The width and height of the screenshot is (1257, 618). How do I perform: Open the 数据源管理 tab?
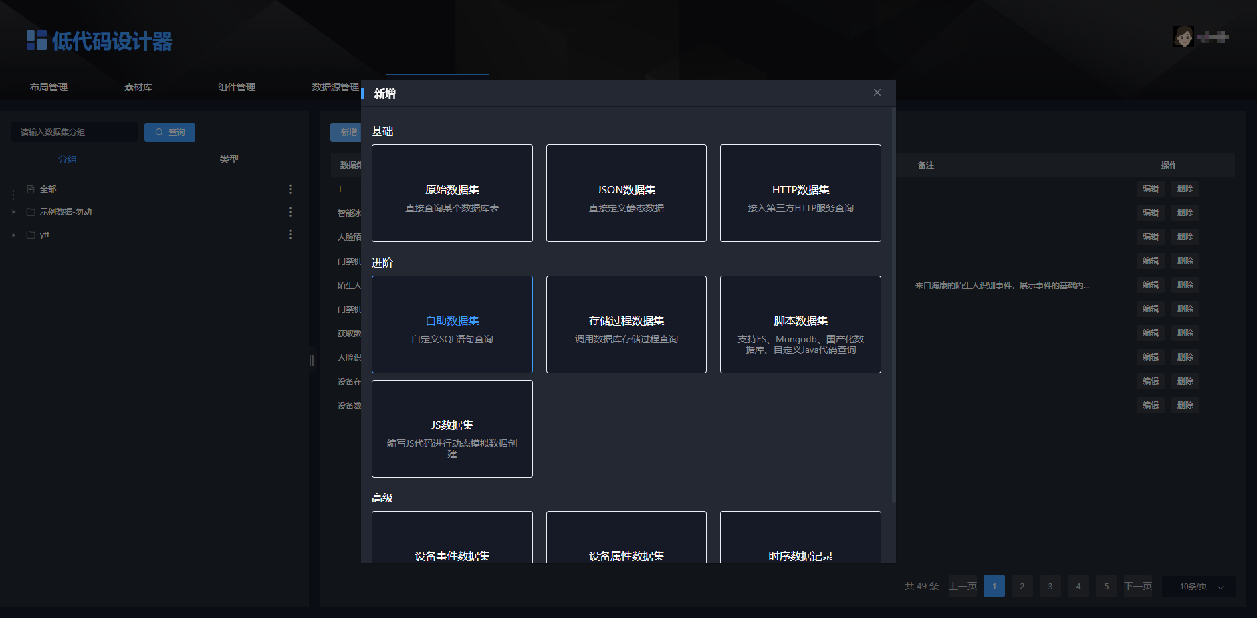(336, 87)
